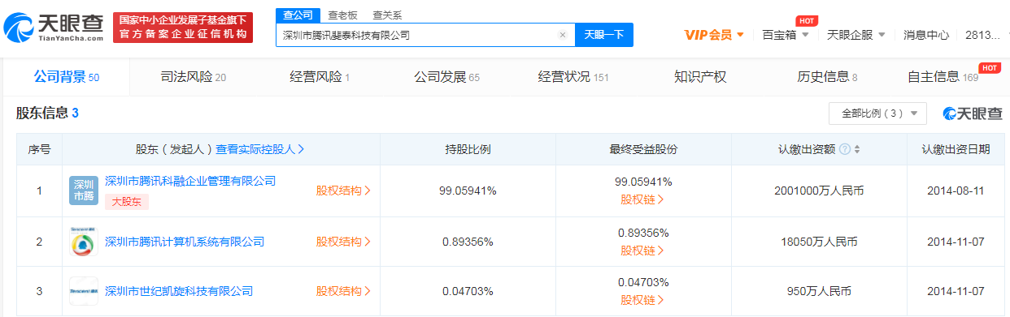Click 18050万人民币 cell
The width and height of the screenshot is (1010, 317).
point(819,242)
